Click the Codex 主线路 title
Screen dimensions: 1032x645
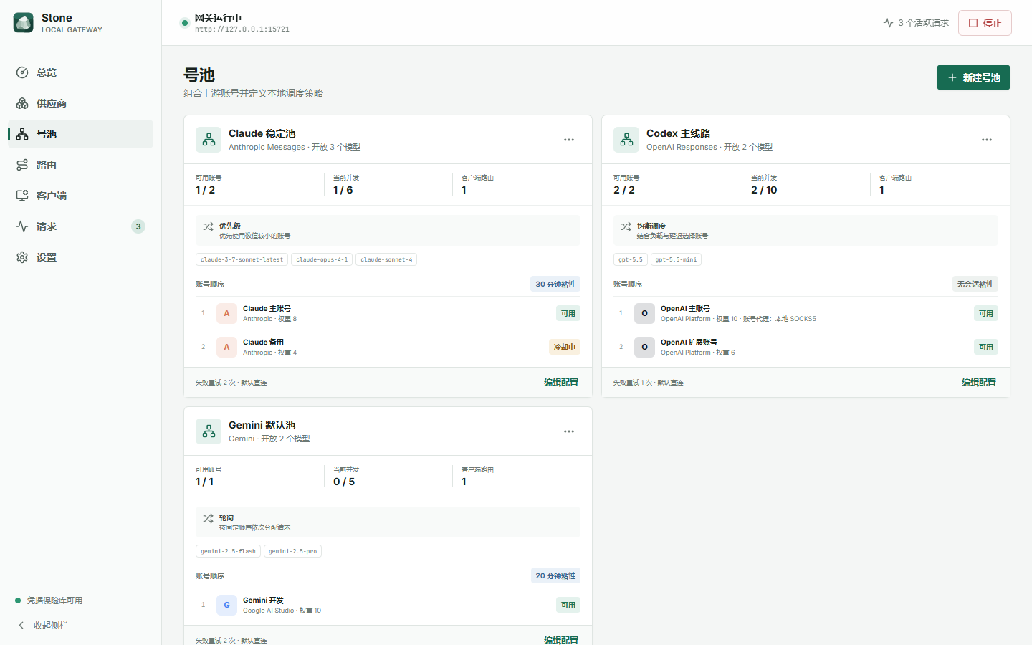pos(679,133)
